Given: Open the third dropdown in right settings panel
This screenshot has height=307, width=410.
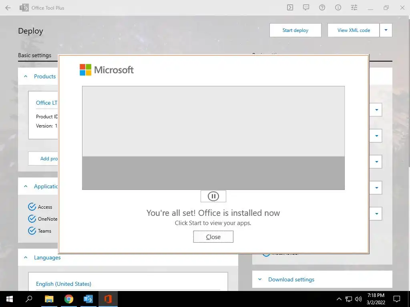Looking at the screenshot, I should (x=376, y=161).
